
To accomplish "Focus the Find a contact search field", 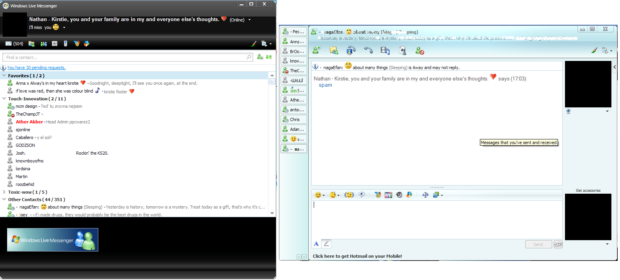I will [128, 57].
